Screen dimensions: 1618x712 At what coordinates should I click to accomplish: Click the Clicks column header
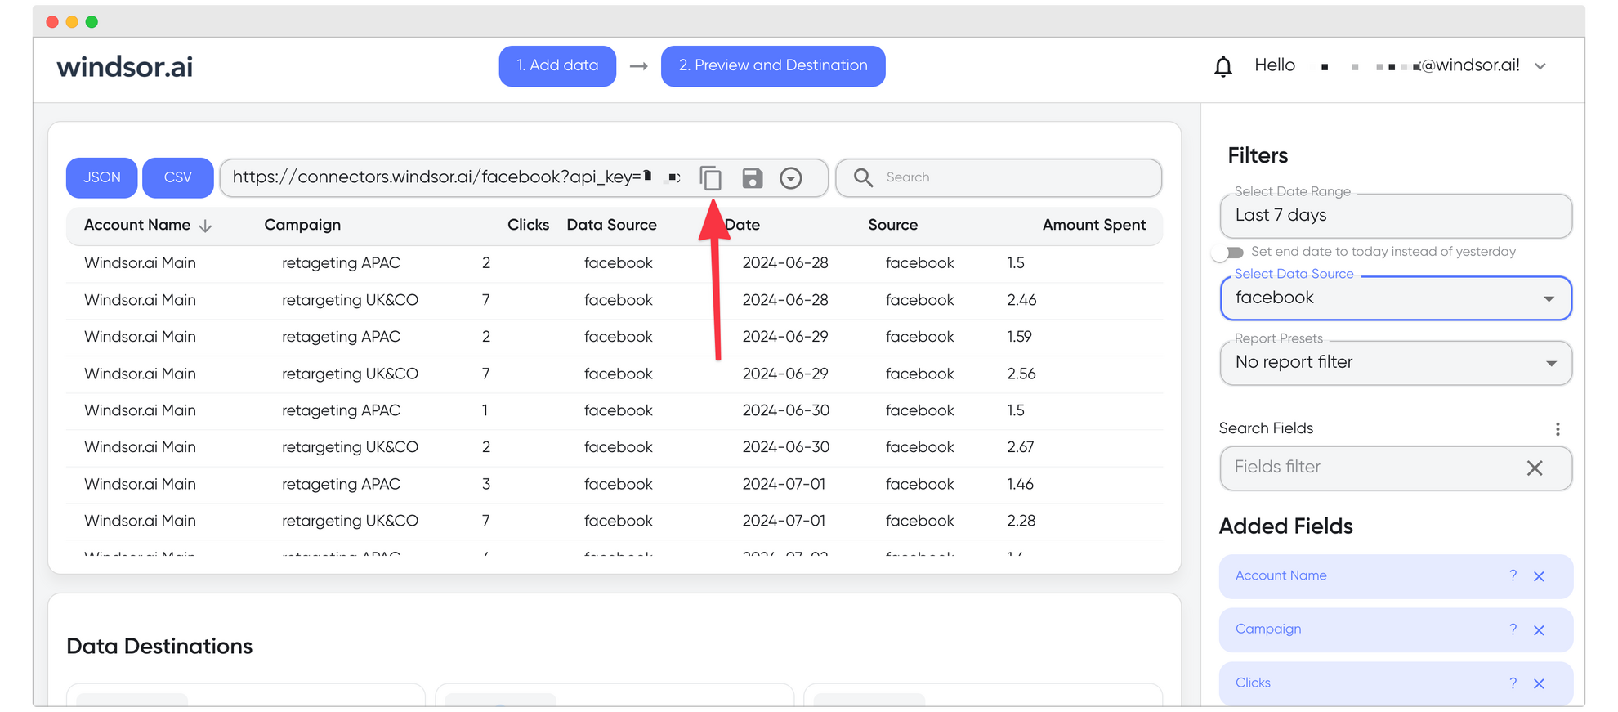(528, 225)
